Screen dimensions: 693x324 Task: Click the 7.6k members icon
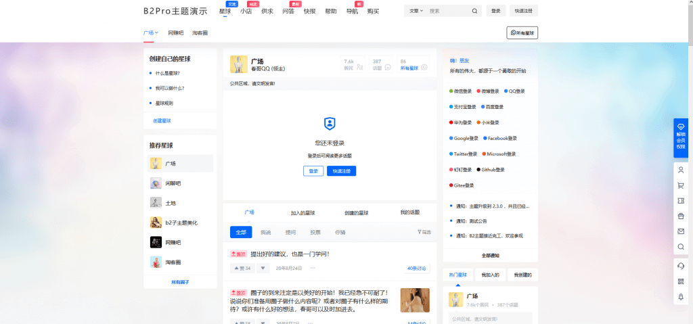[x=360, y=67]
